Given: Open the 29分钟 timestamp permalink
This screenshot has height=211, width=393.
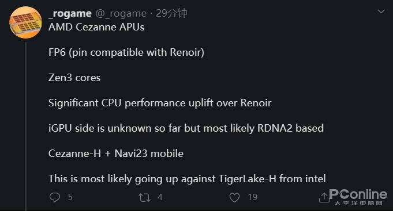Looking at the screenshot, I should [x=171, y=13].
